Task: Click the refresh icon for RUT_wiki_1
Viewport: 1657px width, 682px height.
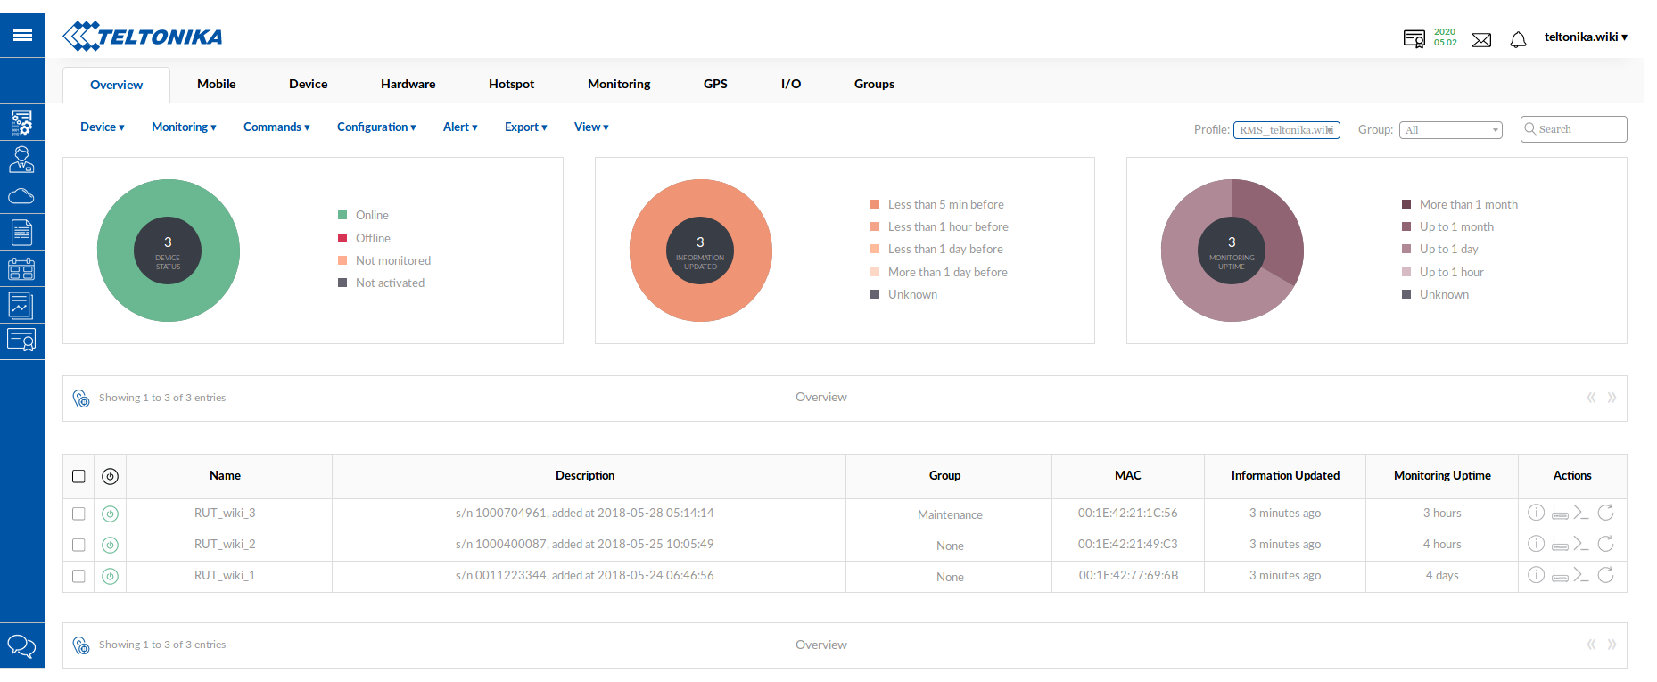Action: coord(1605,575)
